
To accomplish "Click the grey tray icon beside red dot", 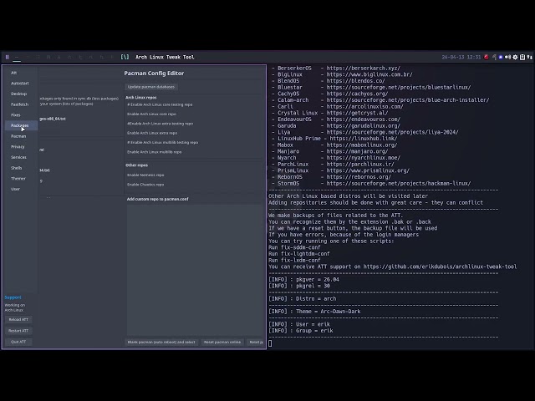I will pos(494,58).
